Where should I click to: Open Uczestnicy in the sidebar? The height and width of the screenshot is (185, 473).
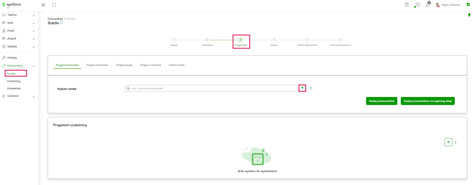14,81
